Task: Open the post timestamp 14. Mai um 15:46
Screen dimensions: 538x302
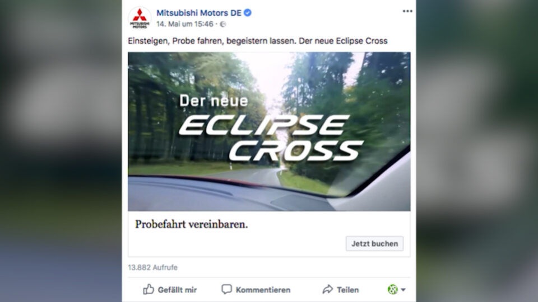Action: point(185,24)
